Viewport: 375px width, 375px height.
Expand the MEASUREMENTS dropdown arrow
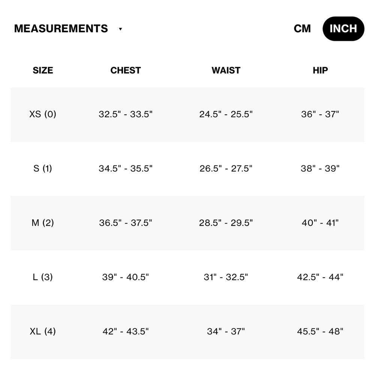[x=120, y=29]
